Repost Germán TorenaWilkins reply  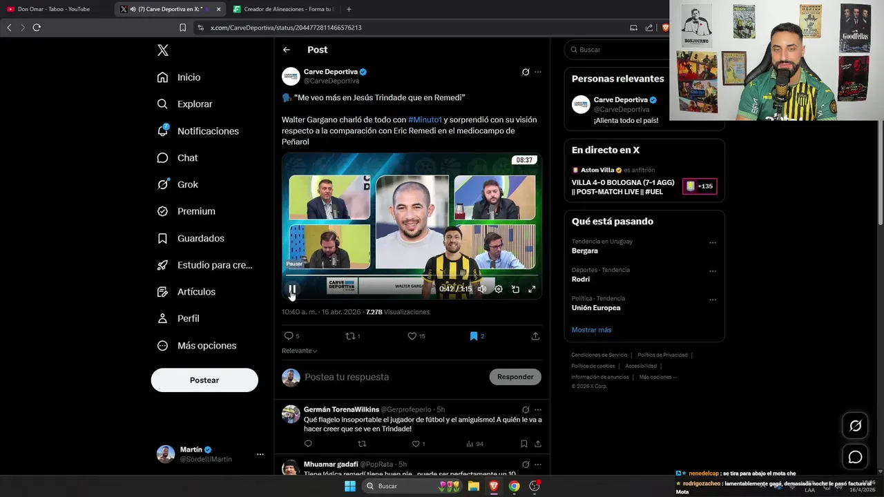362,444
